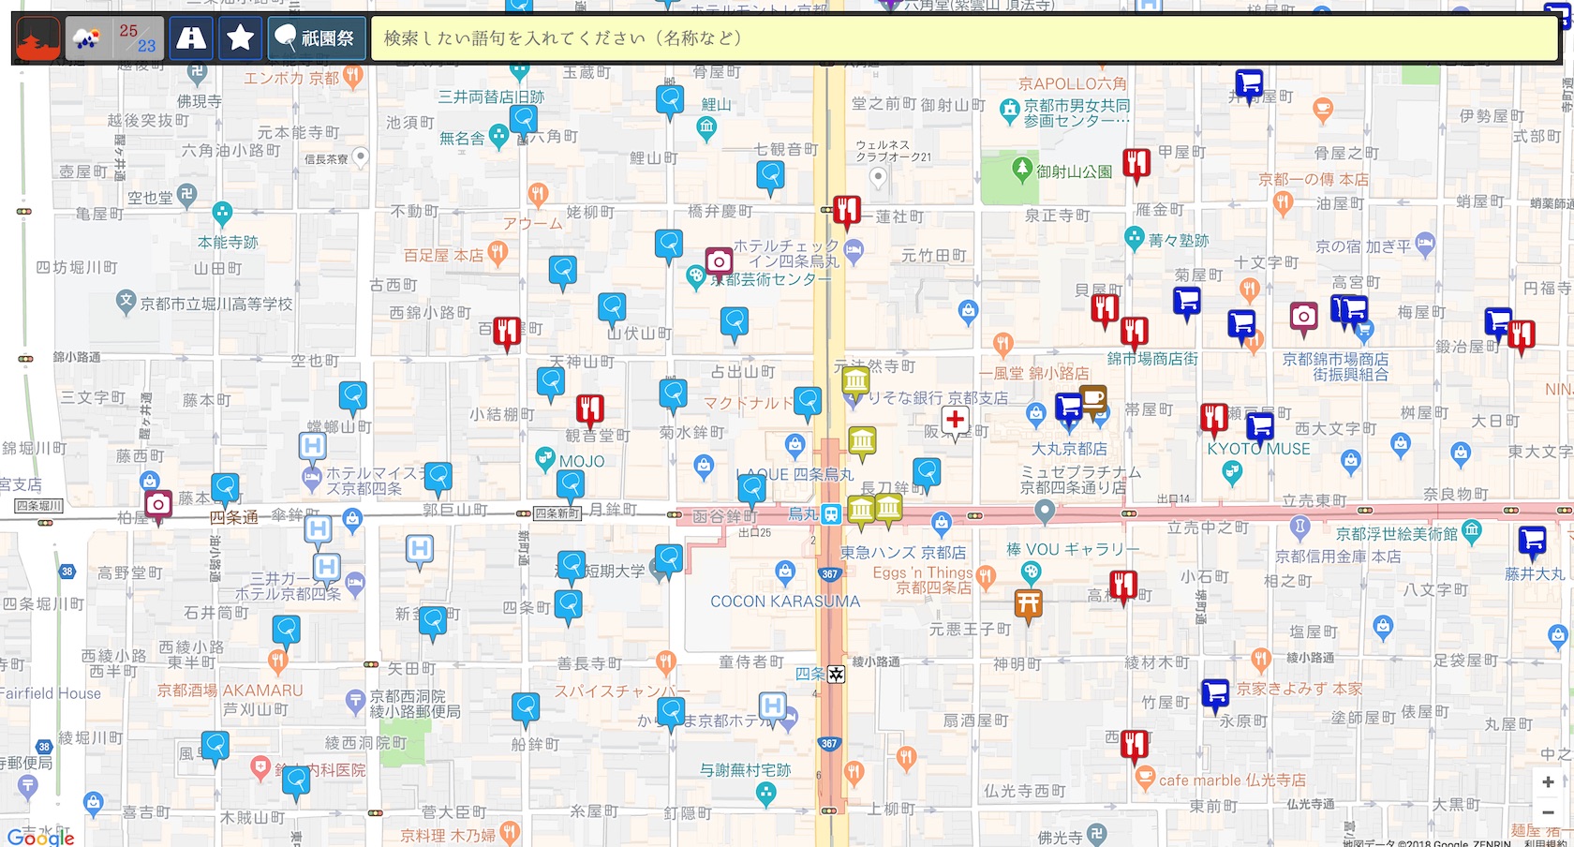
Task: Open the red cross hospital marker
Action: click(956, 421)
